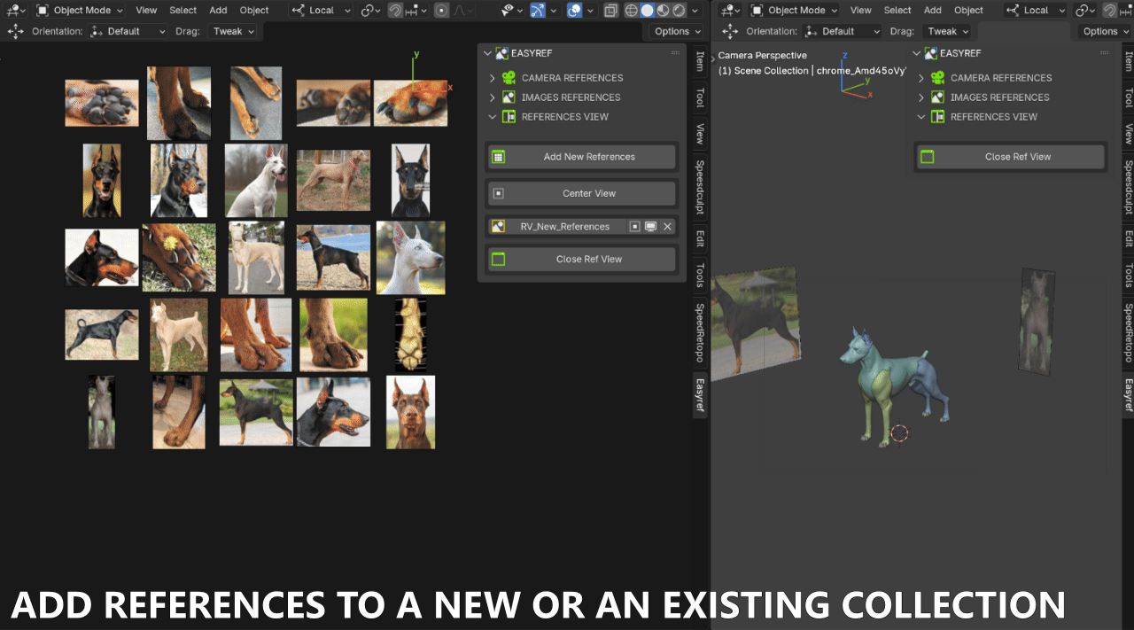Toggle X-Ray mode in the viewport header
The width and height of the screenshot is (1134, 630).
point(610,10)
